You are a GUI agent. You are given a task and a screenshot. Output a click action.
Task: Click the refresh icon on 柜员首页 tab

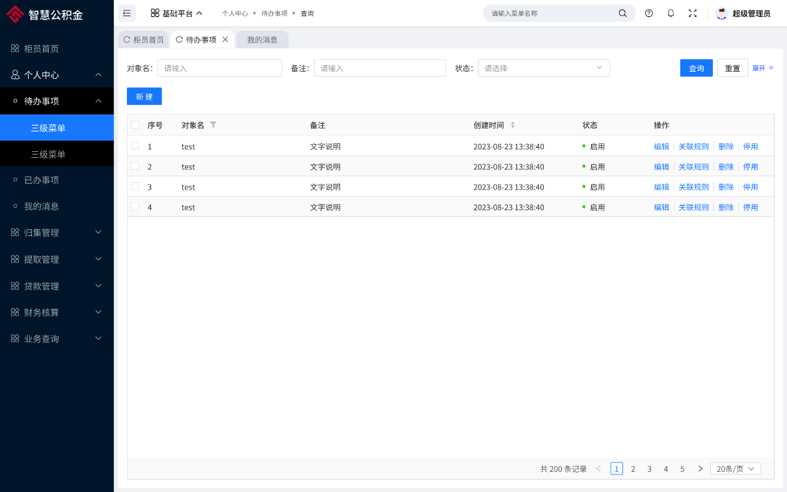click(x=127, y=40)
